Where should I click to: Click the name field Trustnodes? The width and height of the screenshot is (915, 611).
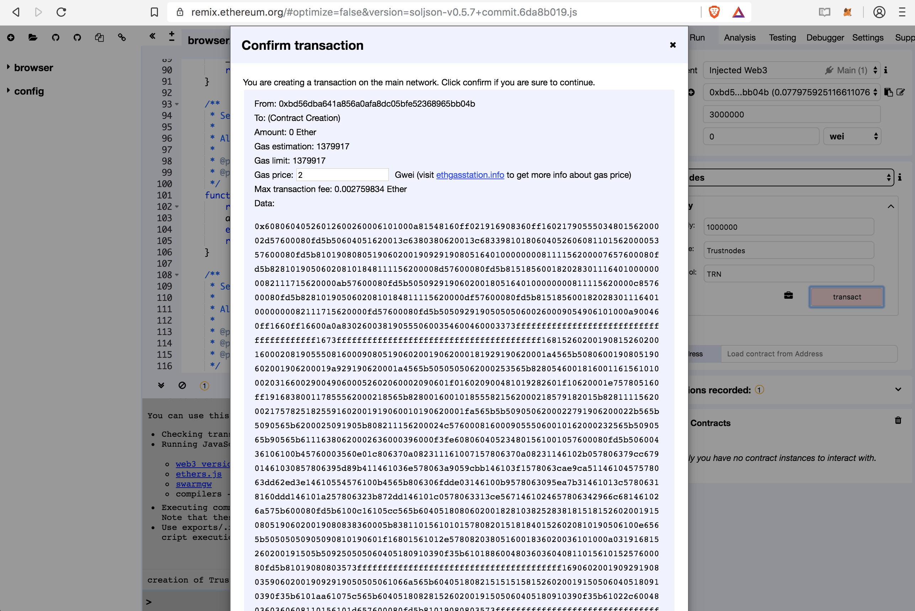click(x=789, y=250)
